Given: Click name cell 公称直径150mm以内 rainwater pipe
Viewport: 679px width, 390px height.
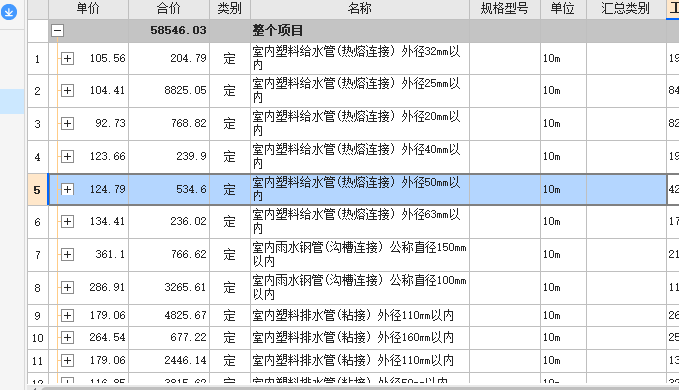Looking at the screenshot, I should point(360,255).
